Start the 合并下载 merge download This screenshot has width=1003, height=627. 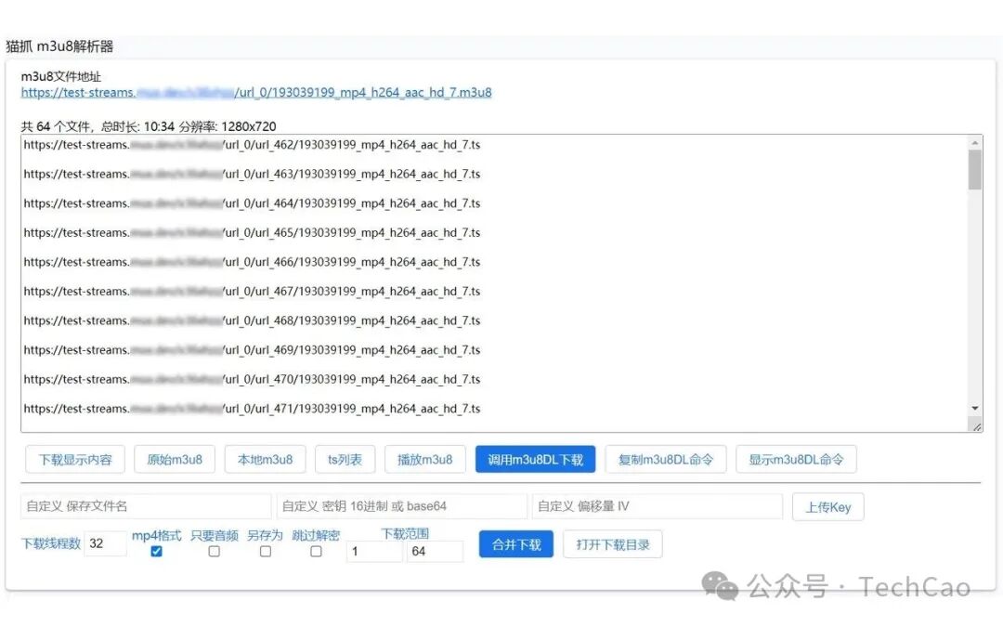[516, 544]
